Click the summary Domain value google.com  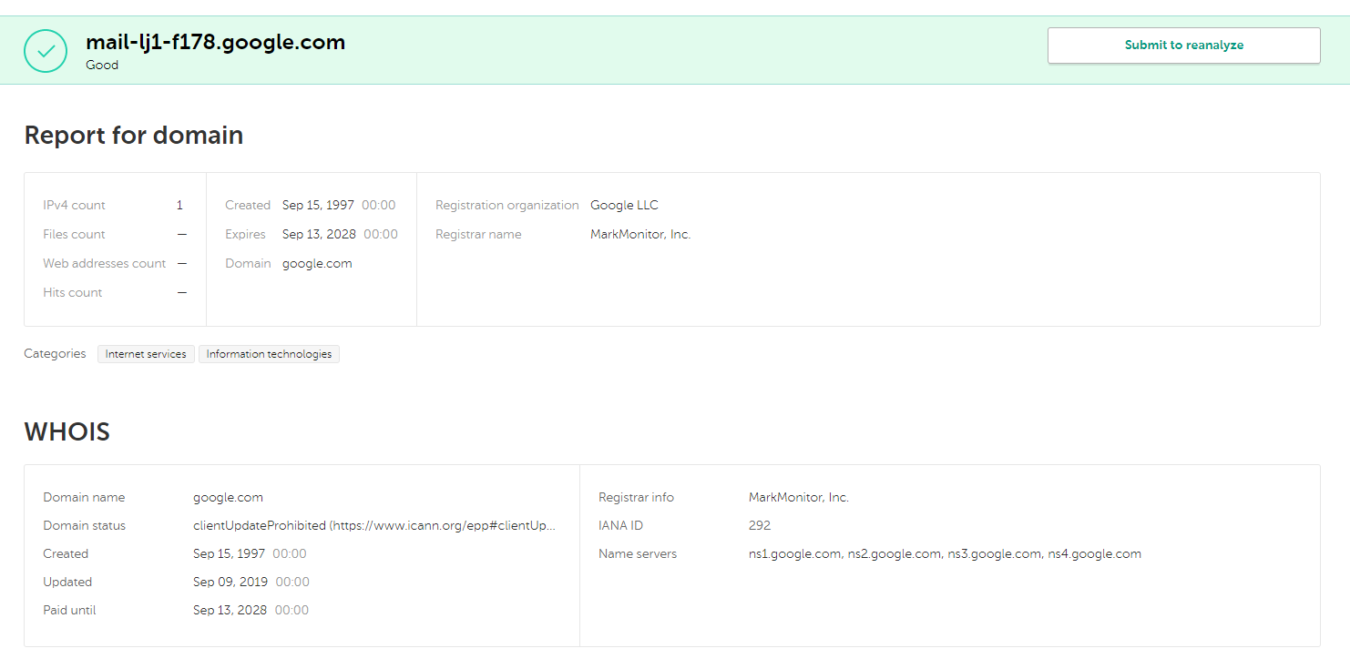(x=317, y=264)
